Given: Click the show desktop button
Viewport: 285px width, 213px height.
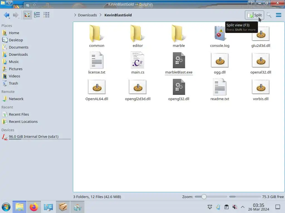Looking at the screenshot, I should coord(278,207).
